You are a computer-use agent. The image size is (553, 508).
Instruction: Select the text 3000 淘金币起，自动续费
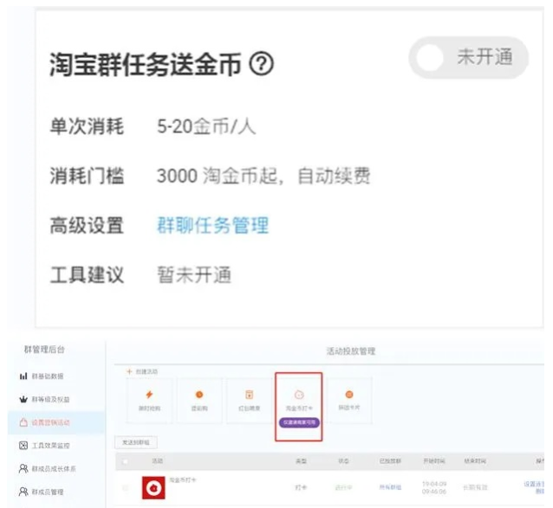point(263,176)
